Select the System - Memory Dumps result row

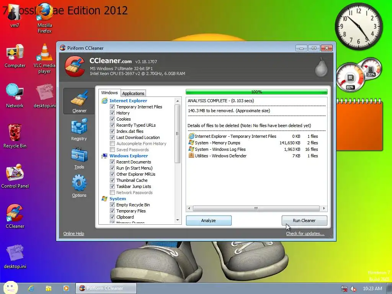coord(253,143)
